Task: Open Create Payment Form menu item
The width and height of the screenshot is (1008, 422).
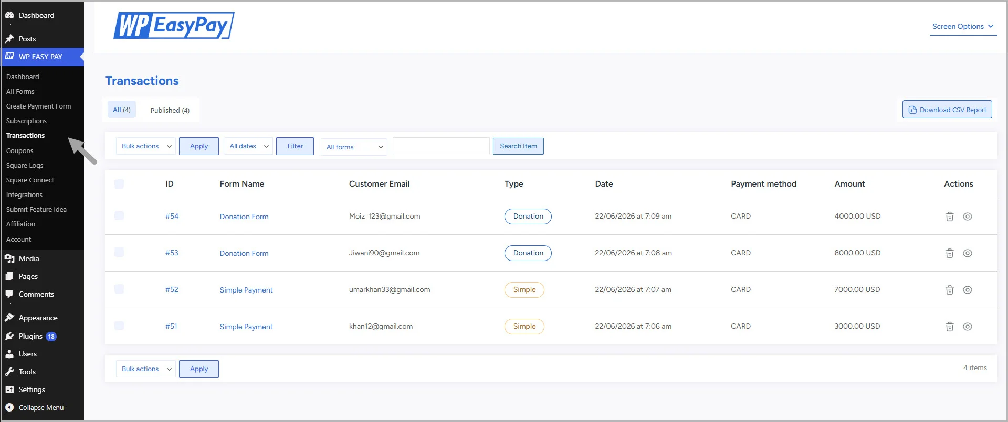Action: pyautogui.click(x=39, y=106)
